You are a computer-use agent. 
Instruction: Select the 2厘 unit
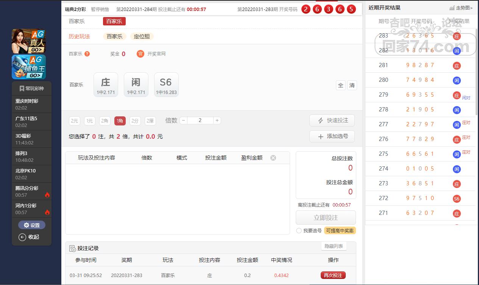pyautogui.click(x=150, y=121)
